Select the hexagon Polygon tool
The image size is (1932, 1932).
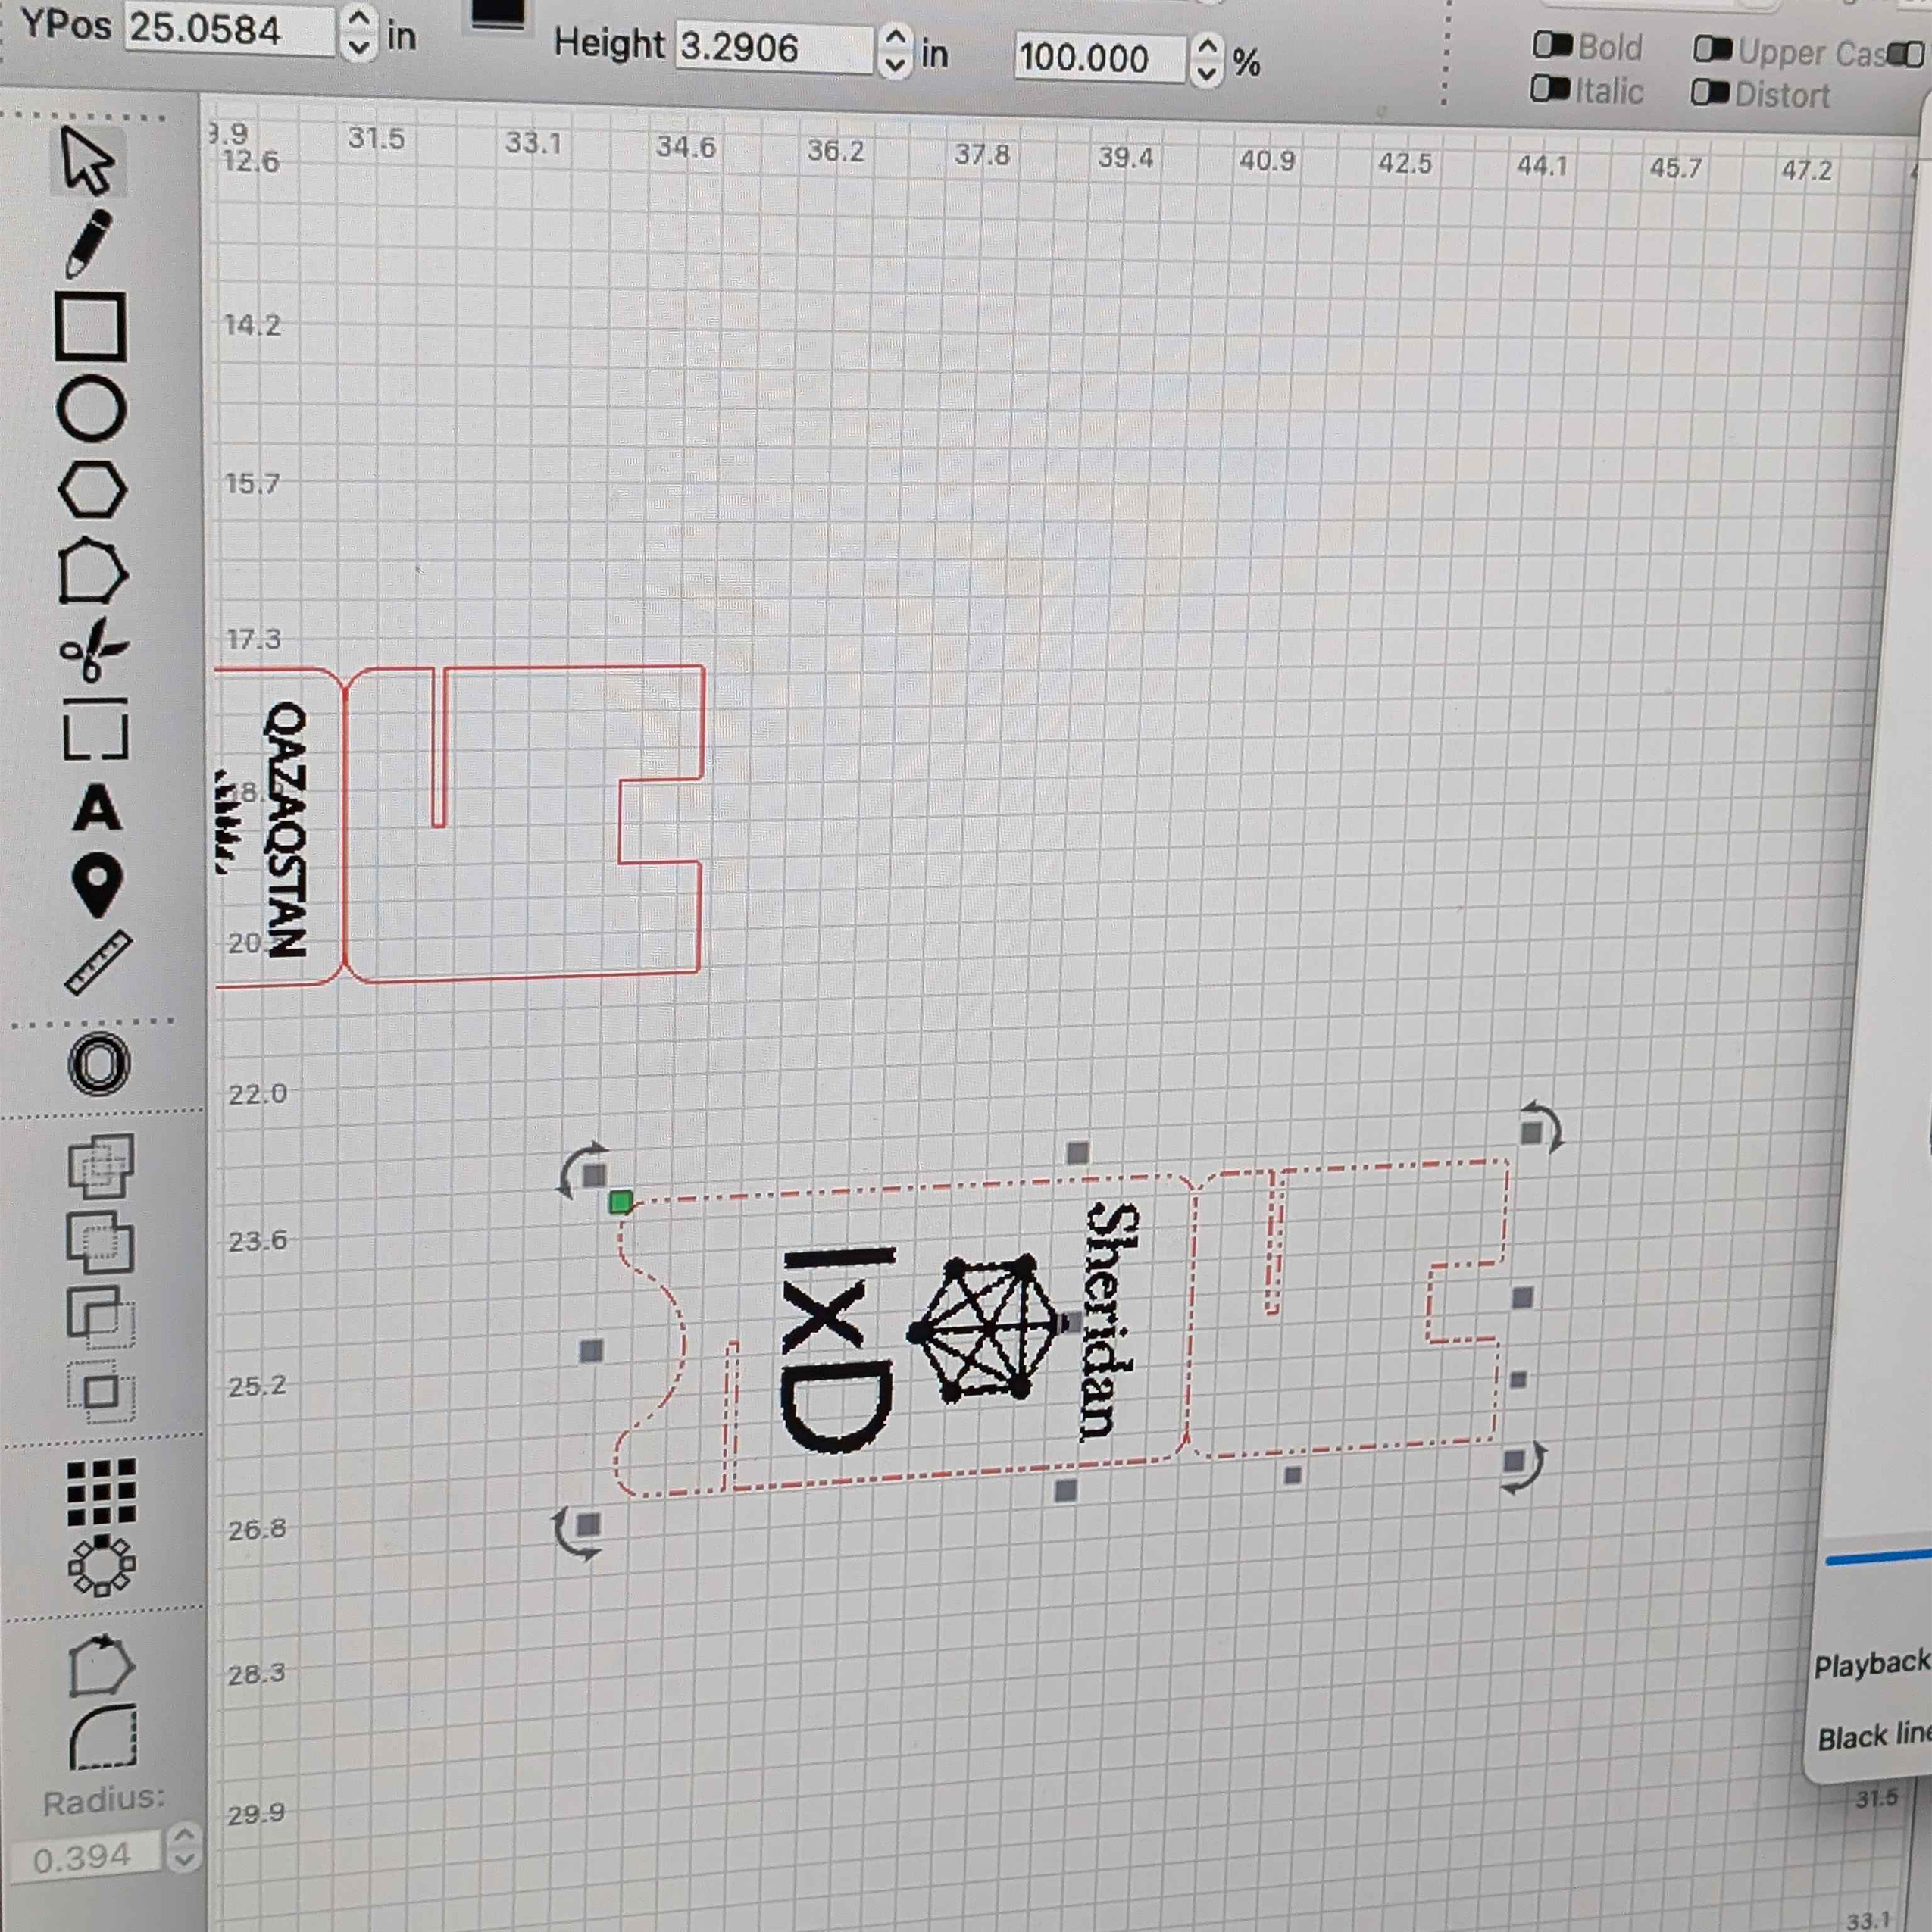92,490
